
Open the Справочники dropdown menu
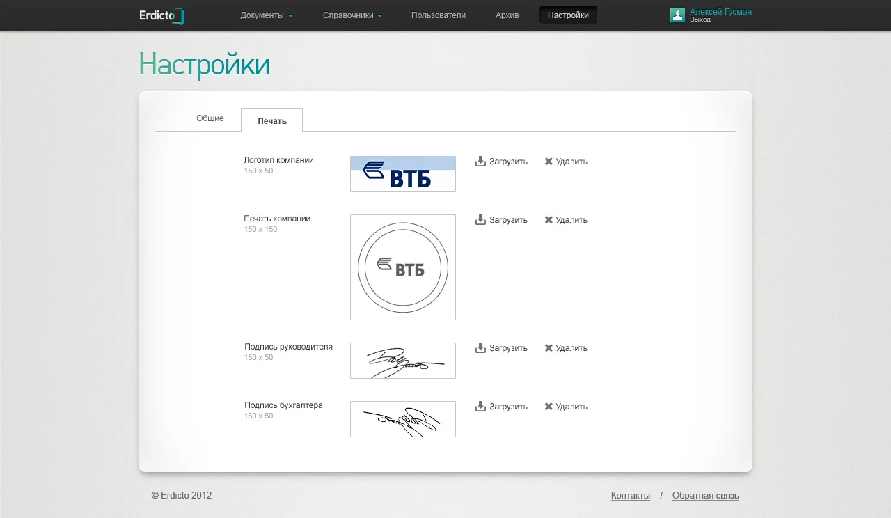(x=352, y=15)
